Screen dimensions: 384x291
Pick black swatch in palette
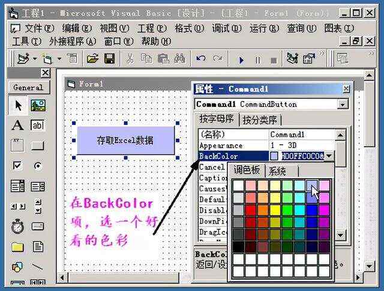(x=238, y=246)
